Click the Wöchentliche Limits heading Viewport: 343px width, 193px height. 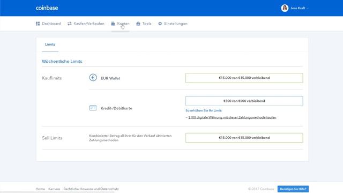click(62, 62)
